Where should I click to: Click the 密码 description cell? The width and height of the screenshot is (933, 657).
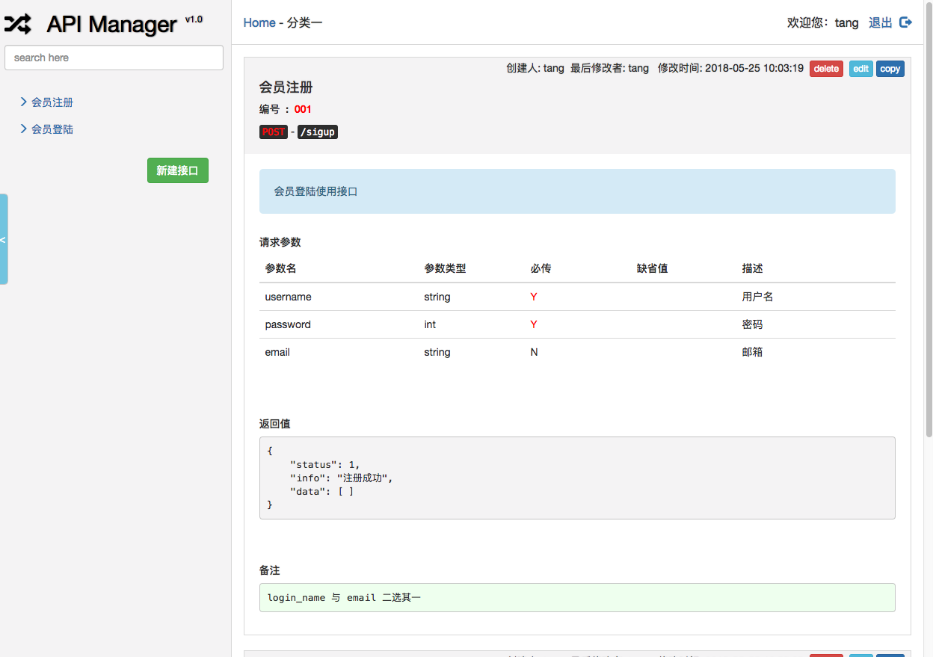click(753, 324)
